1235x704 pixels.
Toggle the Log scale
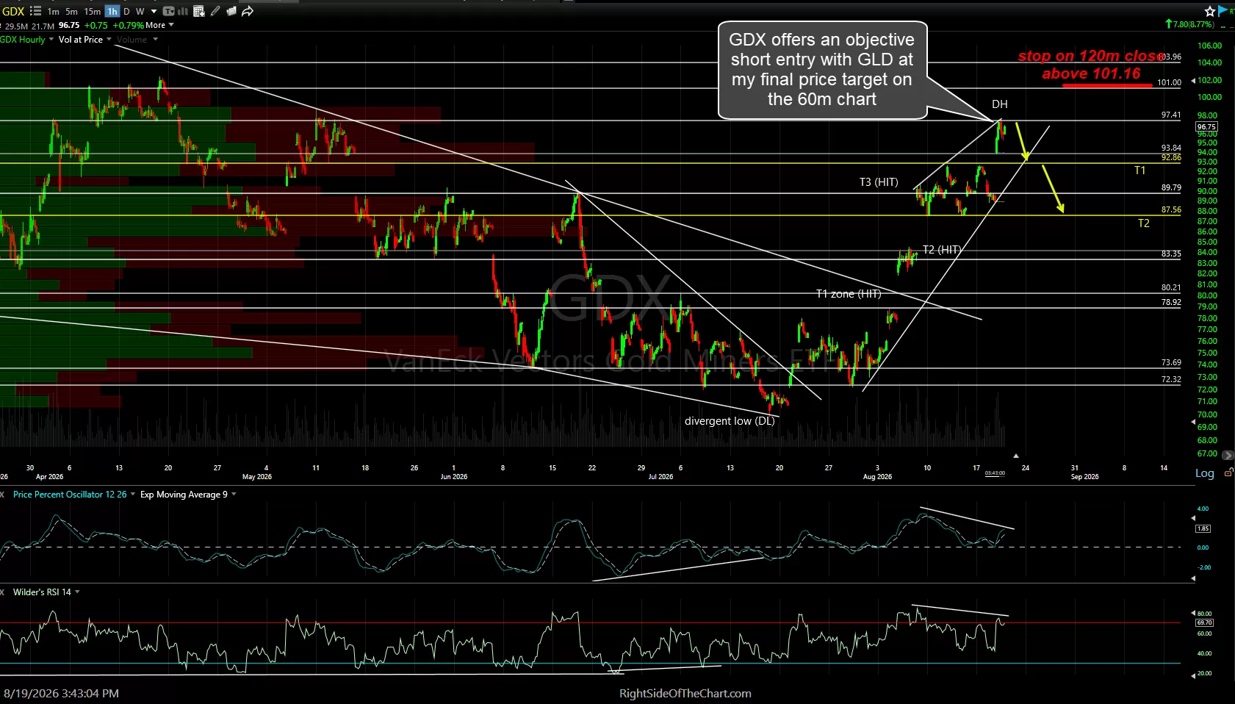1204,473
